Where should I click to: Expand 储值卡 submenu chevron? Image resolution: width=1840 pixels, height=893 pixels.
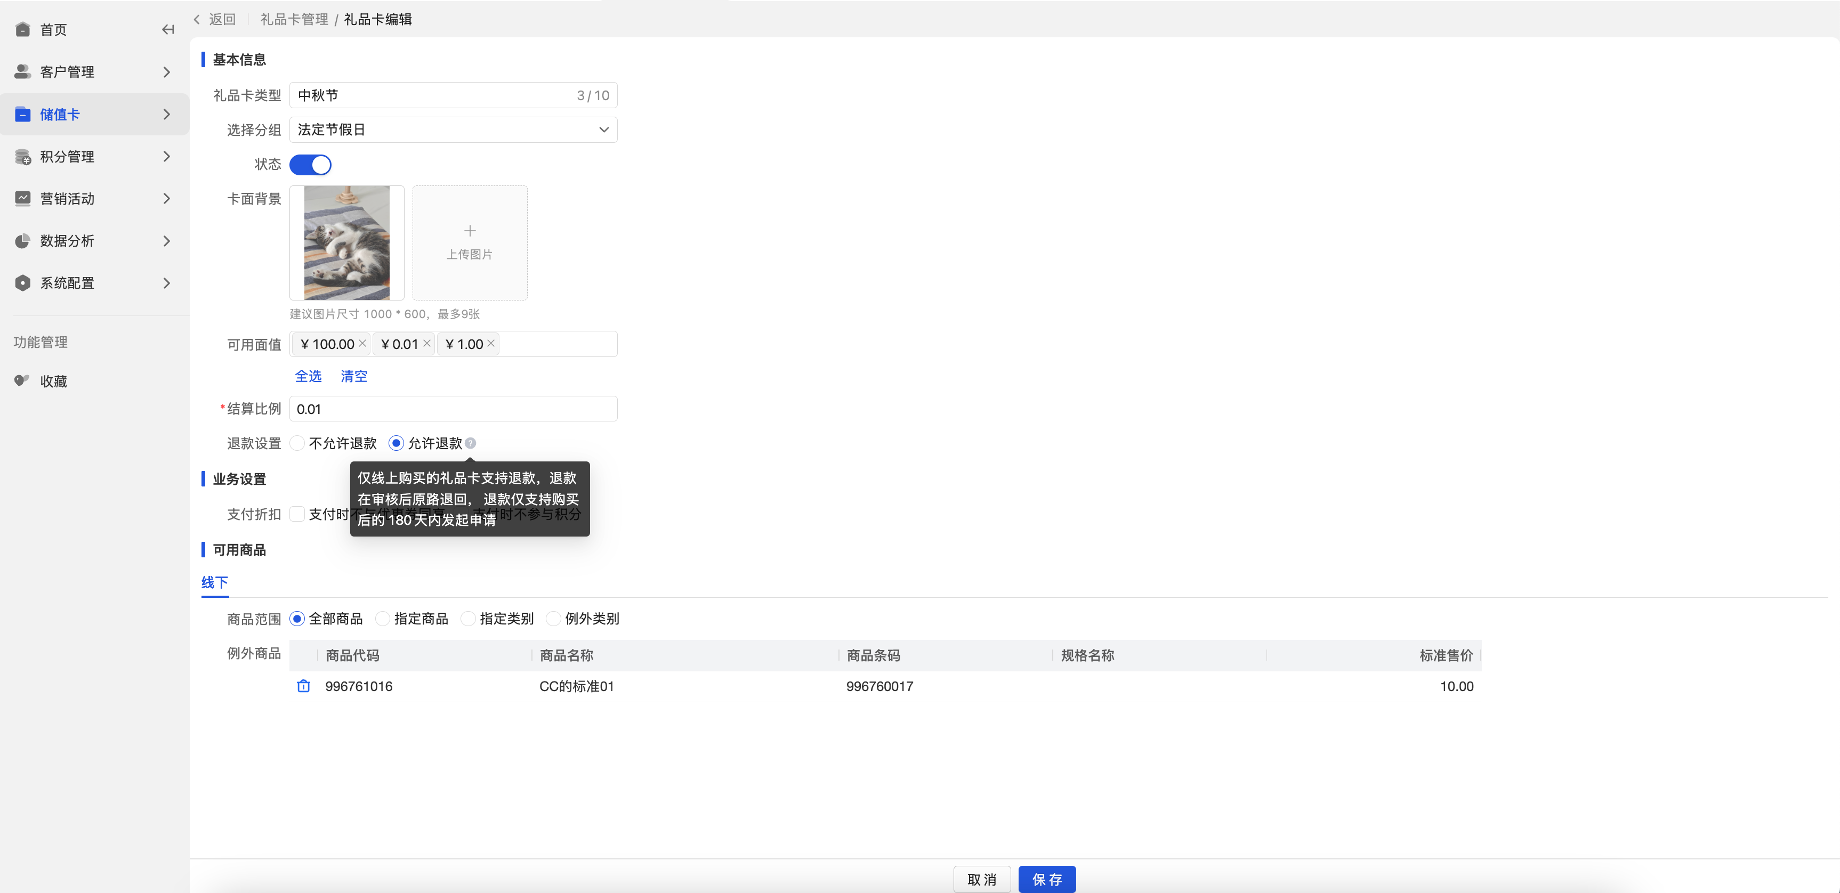tap(167, 114)
